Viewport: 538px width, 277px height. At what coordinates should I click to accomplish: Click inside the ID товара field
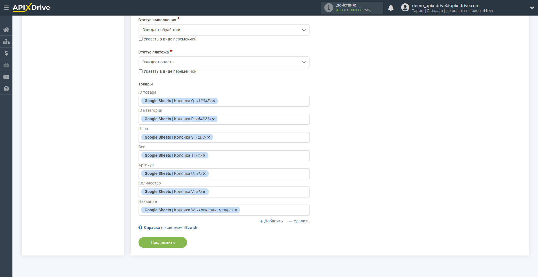tap(224, 101)
